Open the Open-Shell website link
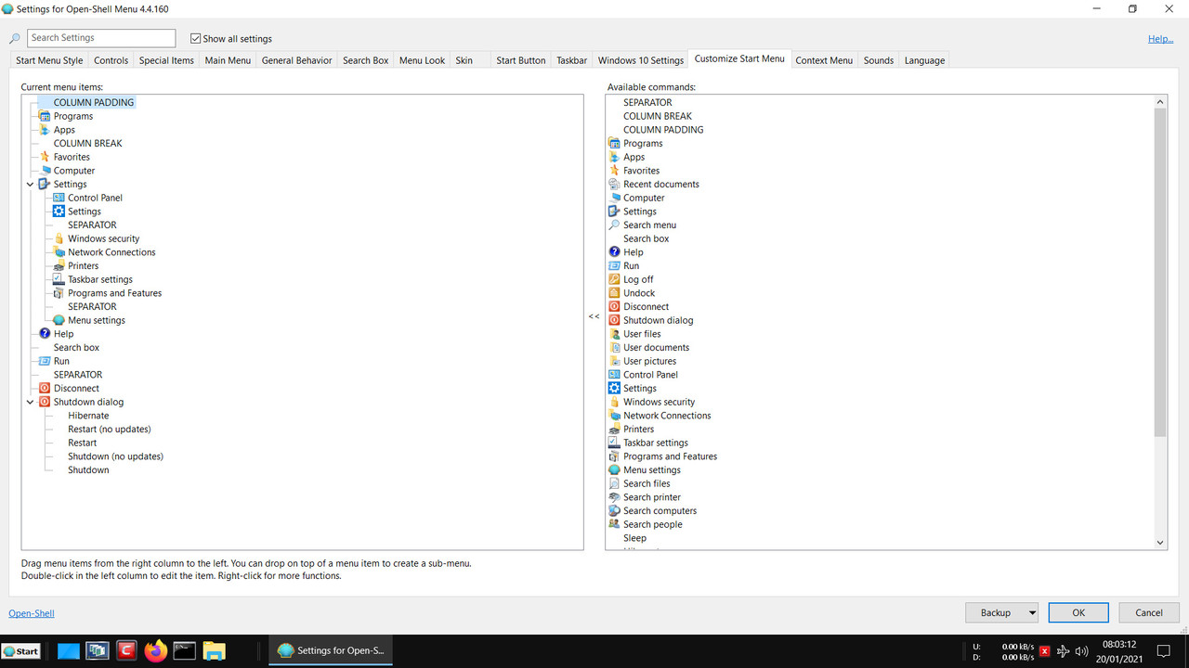1189x668 pixels. coord(32,613)
